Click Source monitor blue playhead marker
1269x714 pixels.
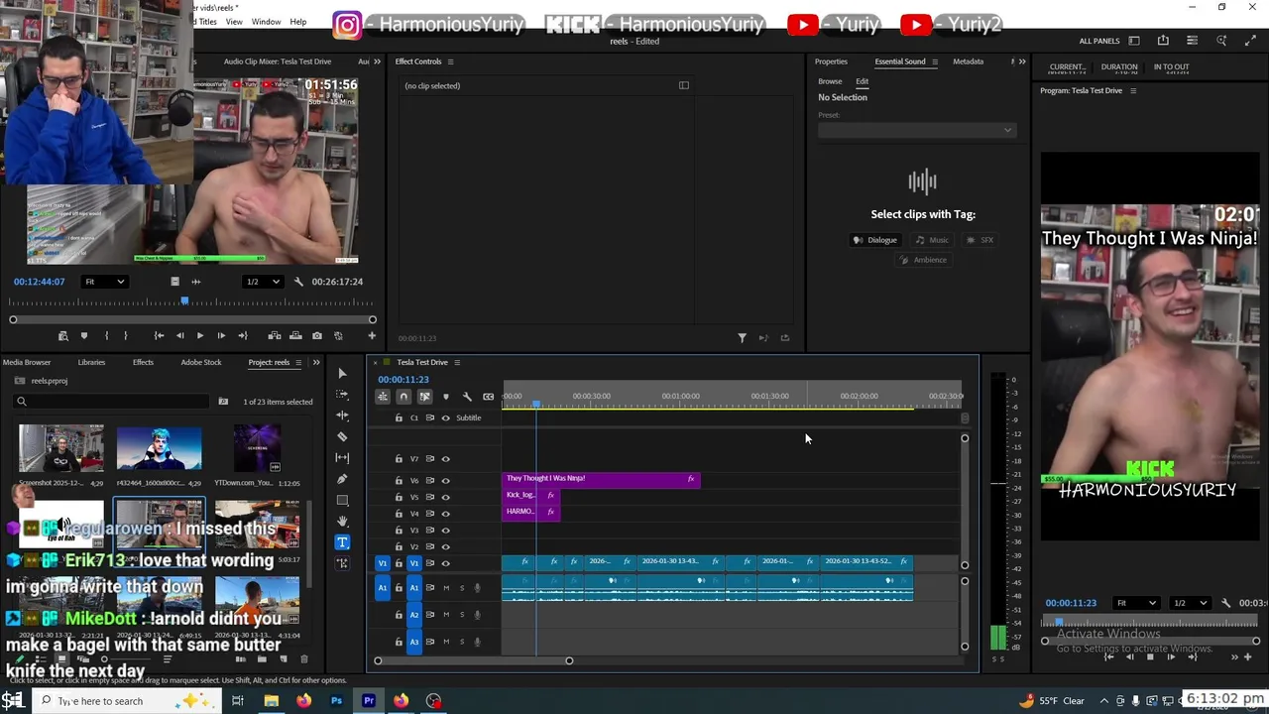(184, 299)
